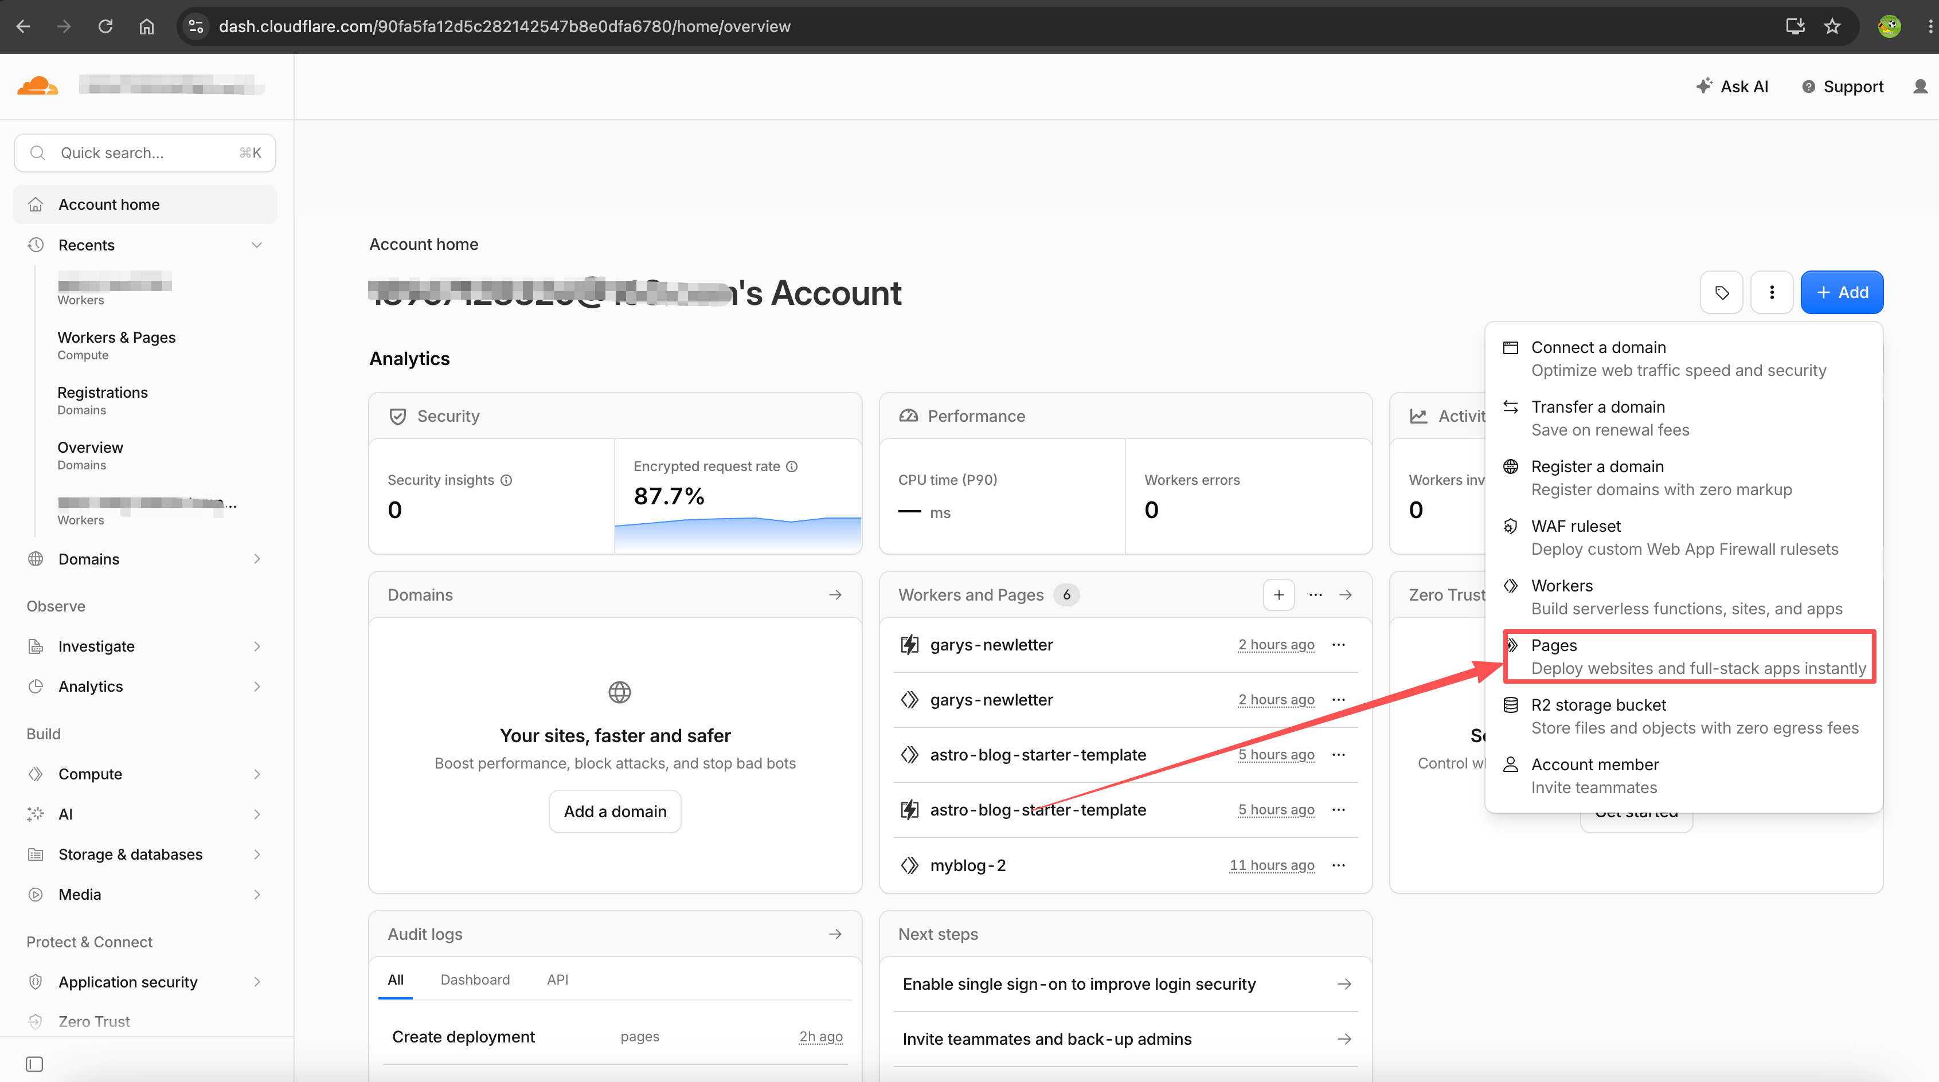1939x1082 pixels.
Task: Click the blue Add button
Action: tap(1842, 292)
